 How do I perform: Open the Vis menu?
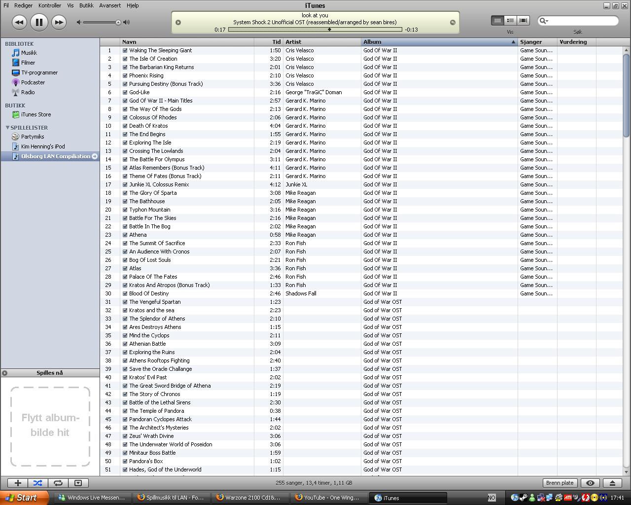click(x=70, y=5)
